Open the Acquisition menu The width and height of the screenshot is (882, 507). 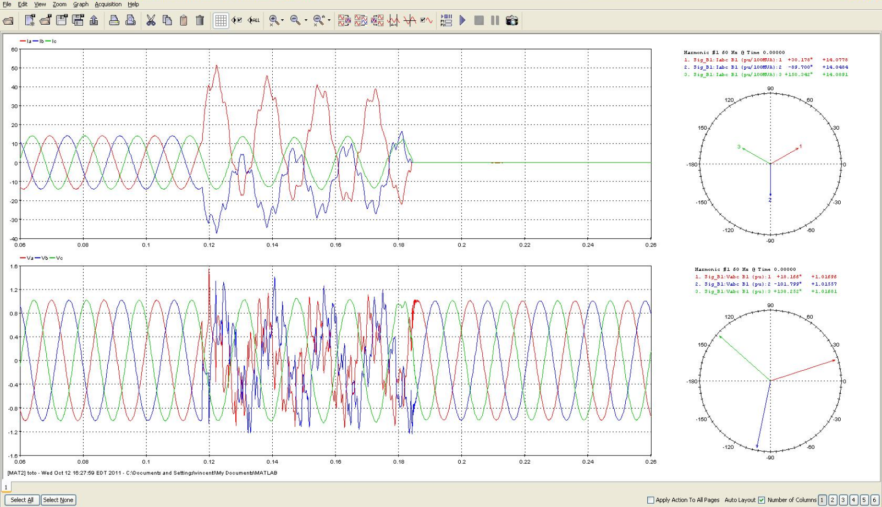click(108, 4)
